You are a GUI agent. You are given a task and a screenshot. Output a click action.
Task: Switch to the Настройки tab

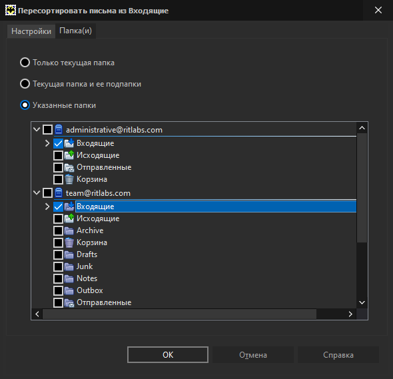tap(31, 31)
